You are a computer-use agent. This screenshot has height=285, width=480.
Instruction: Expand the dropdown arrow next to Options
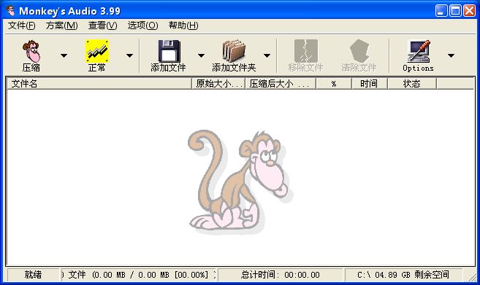[x=451, y=55]
